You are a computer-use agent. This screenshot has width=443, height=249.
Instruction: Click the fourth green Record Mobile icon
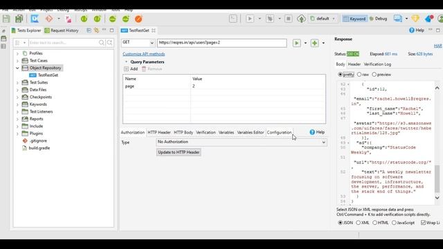[x=126, y=19]
